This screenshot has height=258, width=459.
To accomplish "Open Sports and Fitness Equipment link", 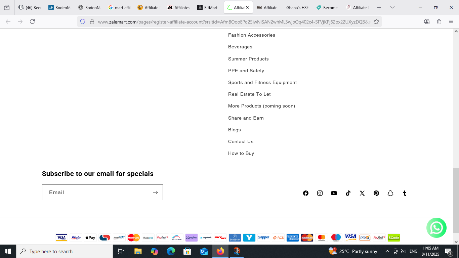I will (x=262, y=82).
